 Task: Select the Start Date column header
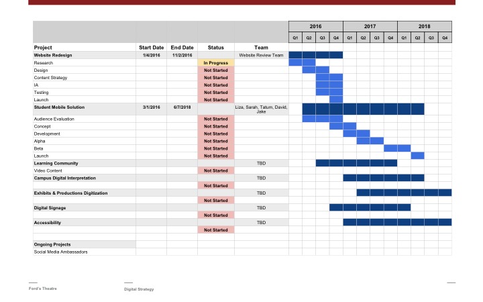151,48
